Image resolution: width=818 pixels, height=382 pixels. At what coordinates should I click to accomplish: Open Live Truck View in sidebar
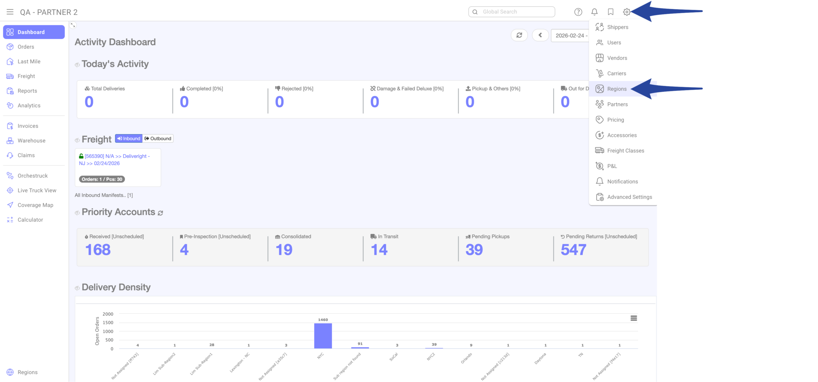pyautogui.click(x=37, y=190)
